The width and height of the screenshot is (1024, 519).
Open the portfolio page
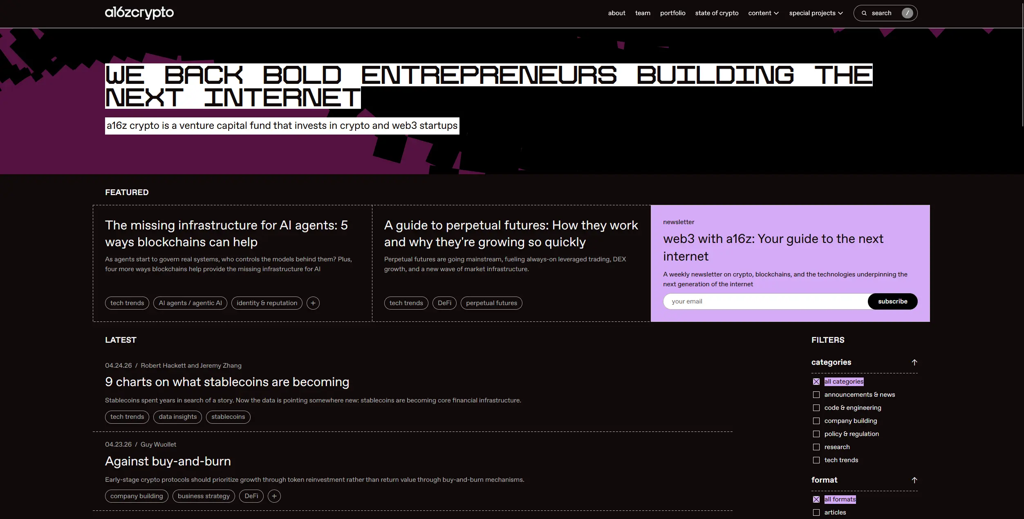[x=672, y=13]
